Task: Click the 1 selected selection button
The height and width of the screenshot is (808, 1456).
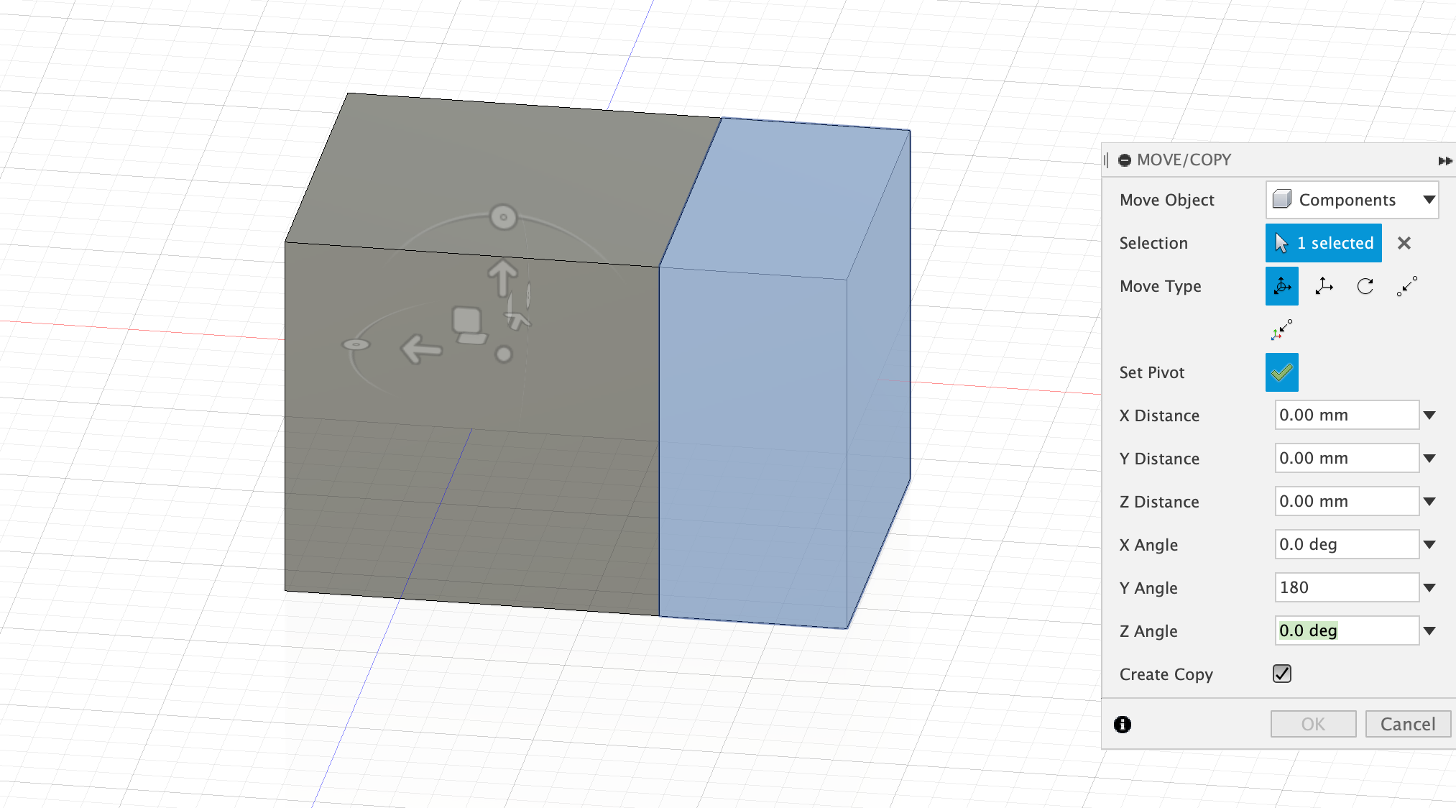Action: point(1323,243)
